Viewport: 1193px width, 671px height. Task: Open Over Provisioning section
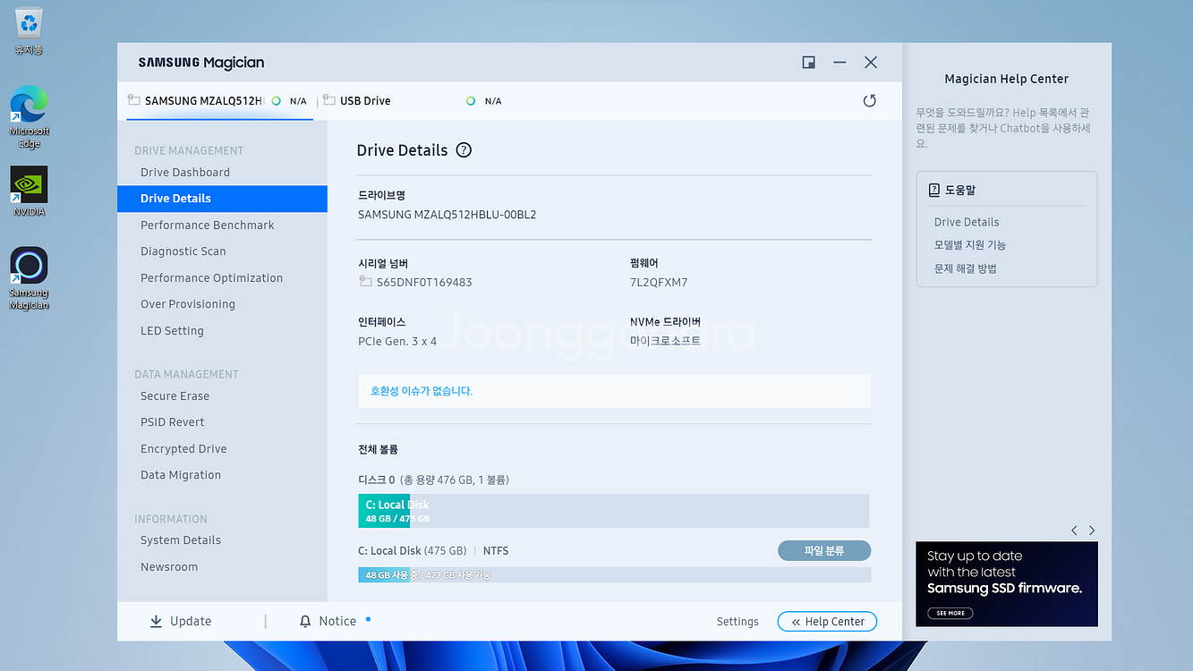click(x=188, y=304)
